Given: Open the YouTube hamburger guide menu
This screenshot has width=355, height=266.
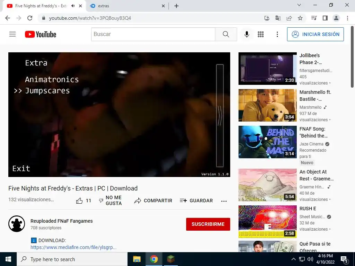Looking at the screenshot, I should [12, 34].
